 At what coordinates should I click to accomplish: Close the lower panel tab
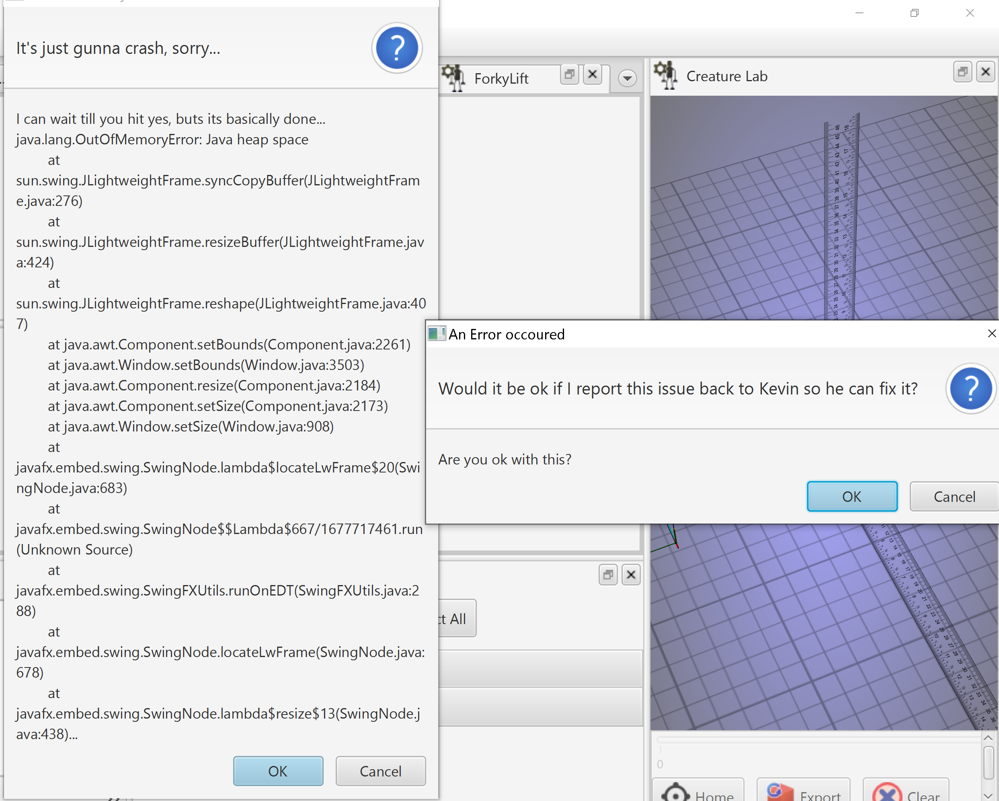click(631, 575)
